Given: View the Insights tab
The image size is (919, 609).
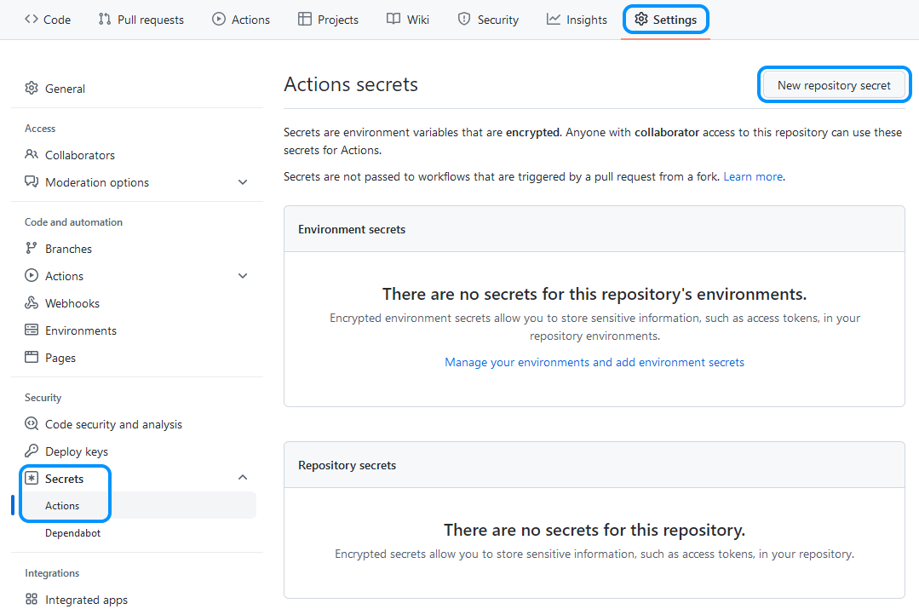Looking at the screenshot, I should [x=577, y=20].
